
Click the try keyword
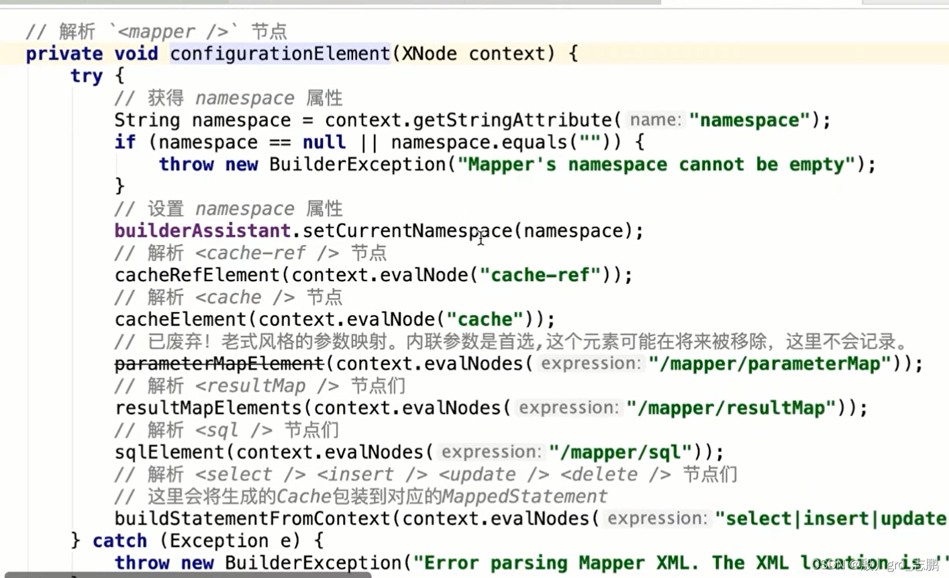tap(87, 76)
